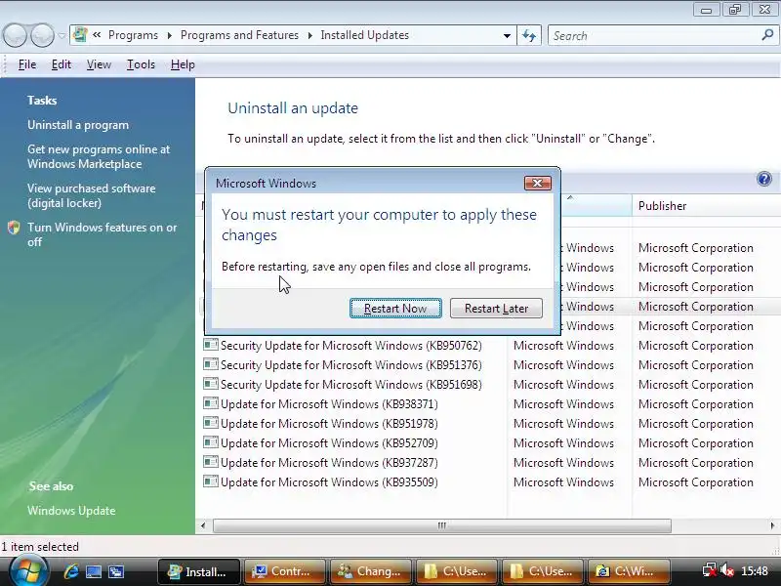Screen dimensions: 781x586
Task: Switch to C:\Wi... taskbar button
Action: coord(629,571)
